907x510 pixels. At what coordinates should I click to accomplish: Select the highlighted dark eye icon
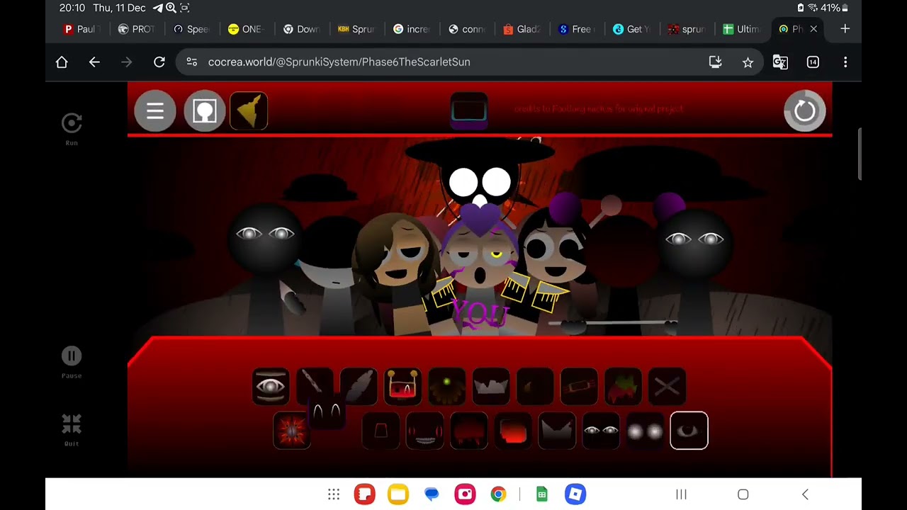coord(689,431)
